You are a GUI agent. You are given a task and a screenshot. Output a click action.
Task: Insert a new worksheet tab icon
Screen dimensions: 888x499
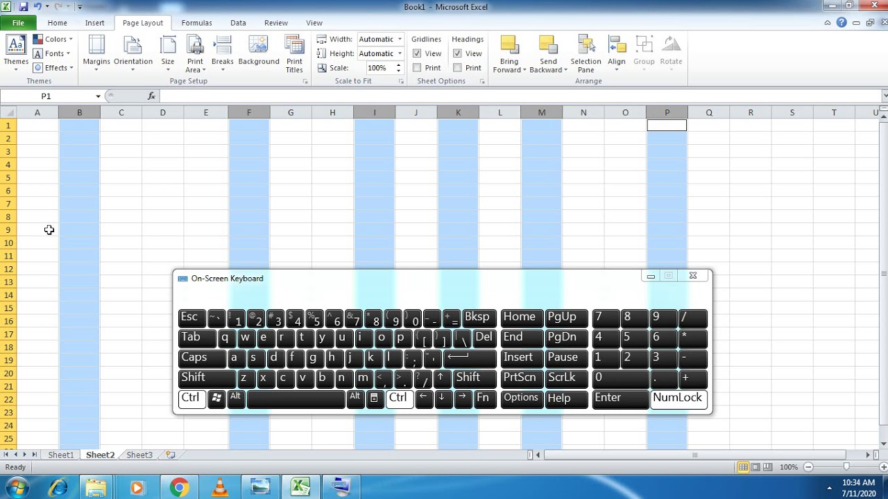(170, 455)
